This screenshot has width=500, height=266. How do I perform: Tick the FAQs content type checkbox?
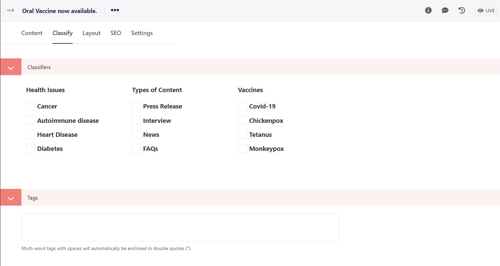(x=136, y=149)
